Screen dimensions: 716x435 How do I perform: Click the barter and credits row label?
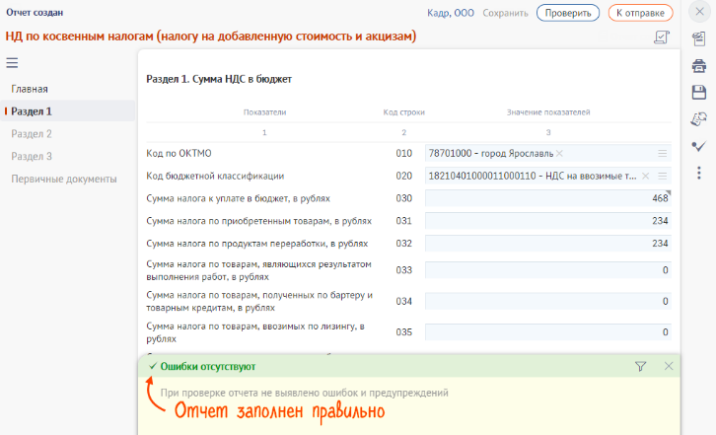(259, 302)
